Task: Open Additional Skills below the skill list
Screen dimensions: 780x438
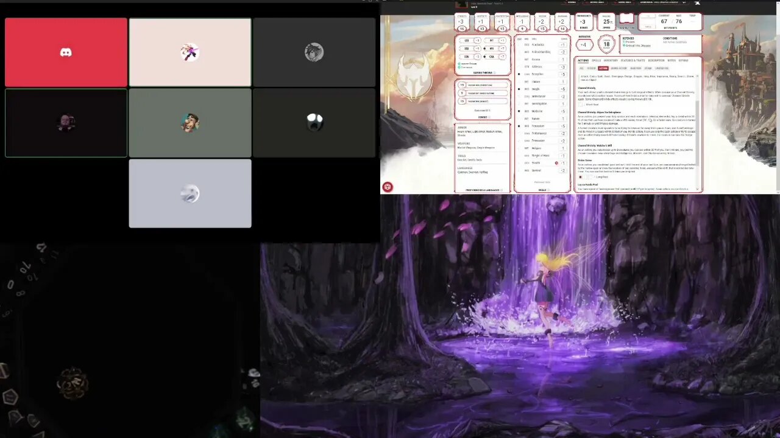Action: 542,182
